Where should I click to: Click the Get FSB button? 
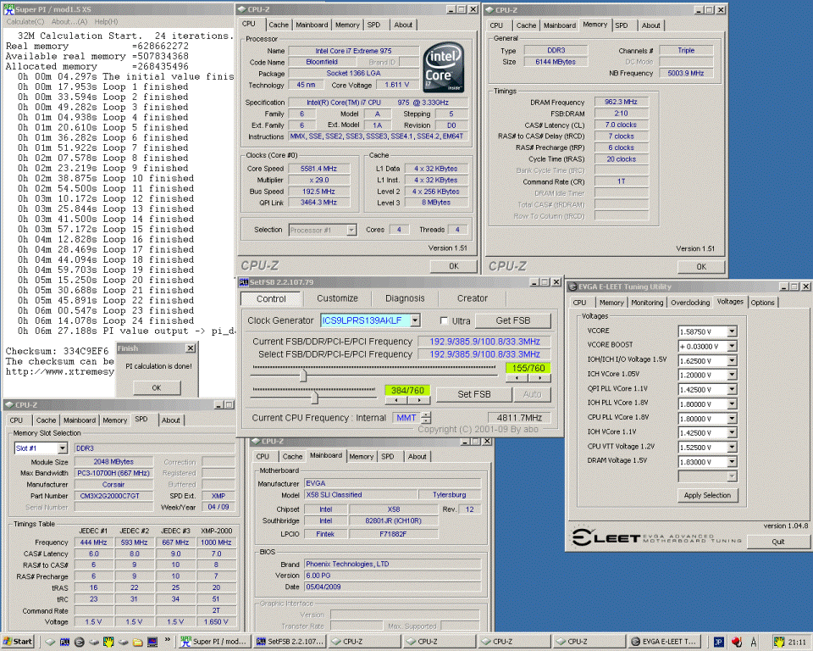tap(513, 320)
